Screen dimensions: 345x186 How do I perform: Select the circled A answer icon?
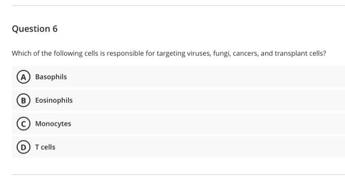point(23,77)
